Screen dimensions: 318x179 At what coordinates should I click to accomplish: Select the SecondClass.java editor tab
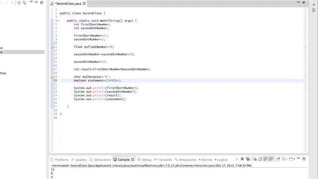click(68, 3)
